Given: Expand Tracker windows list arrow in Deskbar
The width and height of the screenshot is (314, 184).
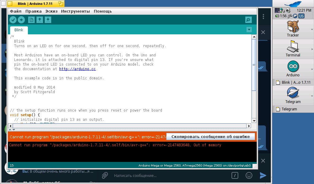Looking at the screenshot, I should [x=312, y=29].
